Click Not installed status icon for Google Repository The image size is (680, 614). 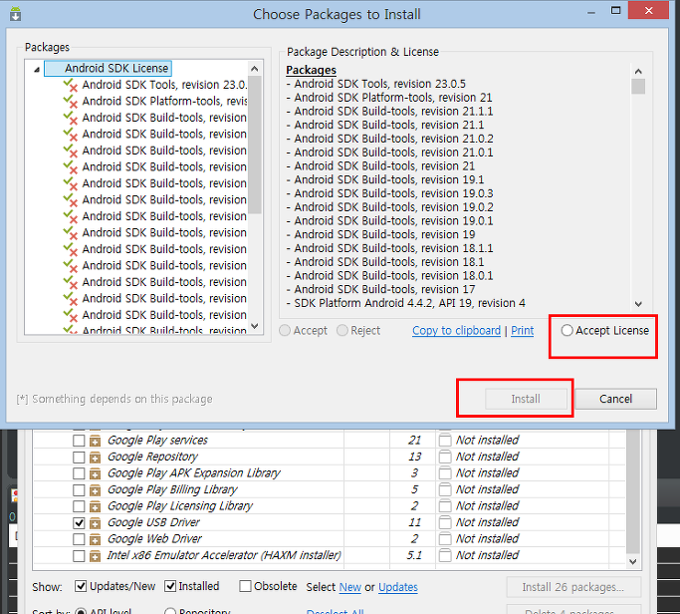pos(444,457)
